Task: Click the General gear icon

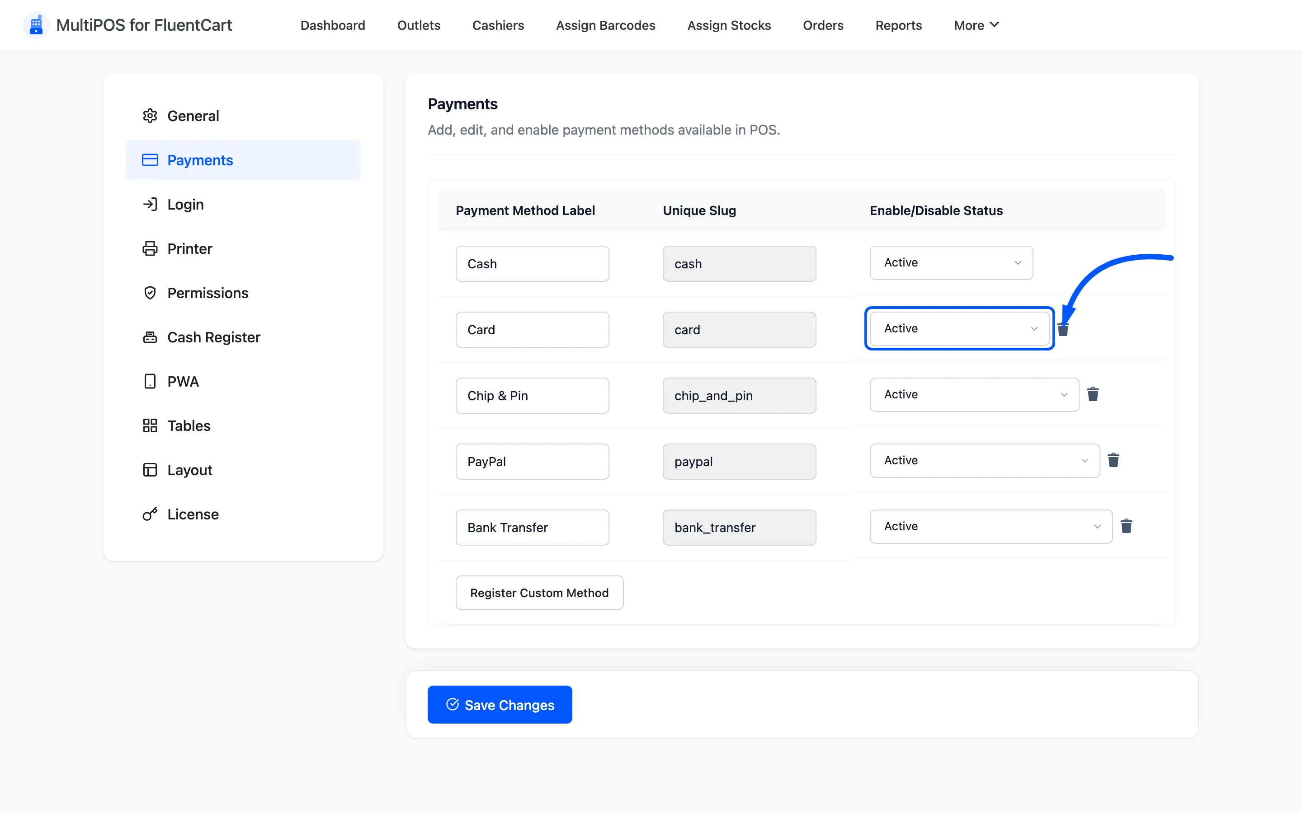Action: [150, 116]
